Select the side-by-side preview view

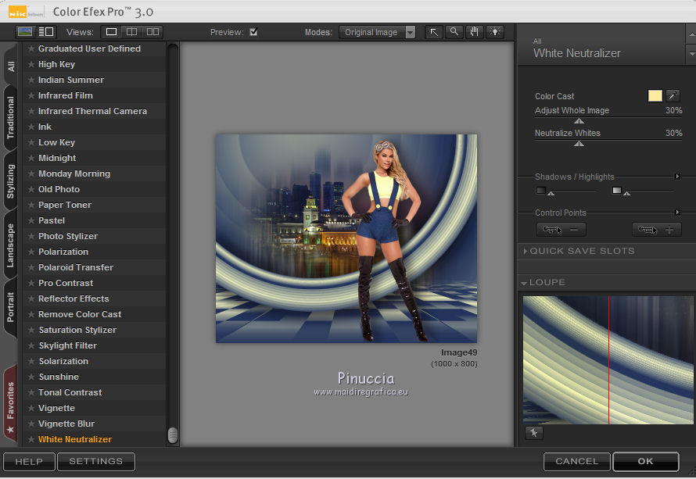[x=152, y=32]
